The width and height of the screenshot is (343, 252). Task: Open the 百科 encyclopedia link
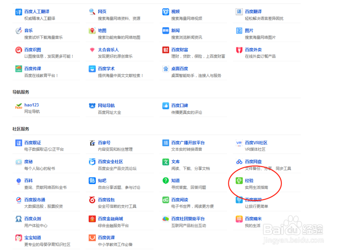[x=28, y=181]
